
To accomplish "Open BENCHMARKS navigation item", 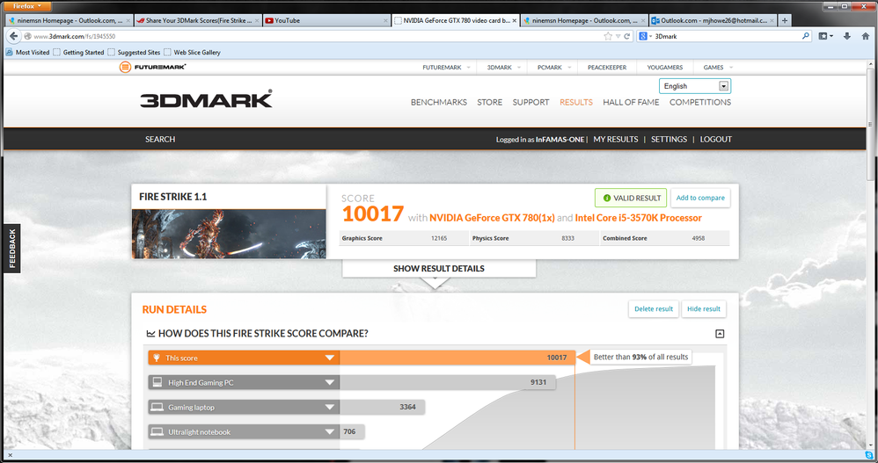I will coord(438,102).
